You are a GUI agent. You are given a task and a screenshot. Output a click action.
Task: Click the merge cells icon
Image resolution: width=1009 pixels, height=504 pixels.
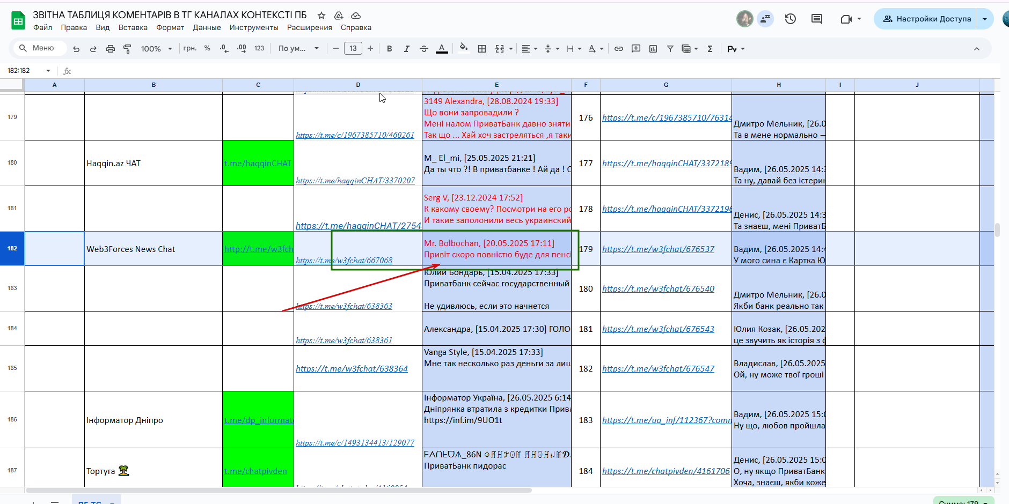pos(500,49)
